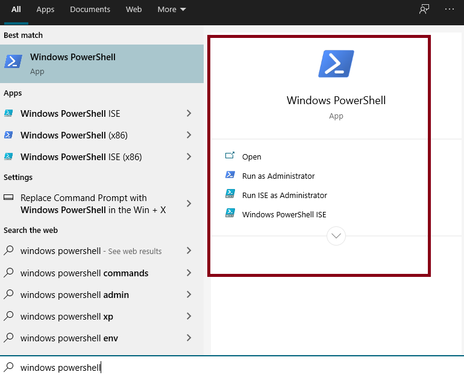Expand arrow for 'windows powershell xp'
This screenshot has width=464, height=375.
[189, 316]
